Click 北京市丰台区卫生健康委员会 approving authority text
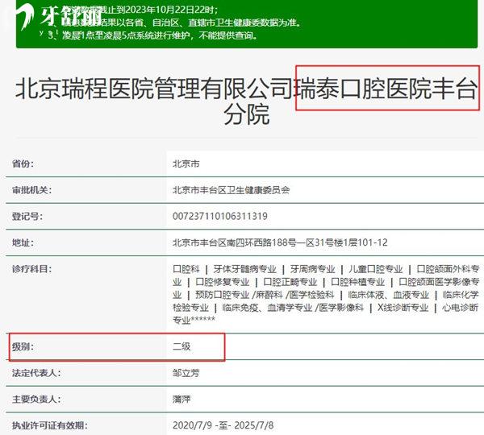 point(231,190)
